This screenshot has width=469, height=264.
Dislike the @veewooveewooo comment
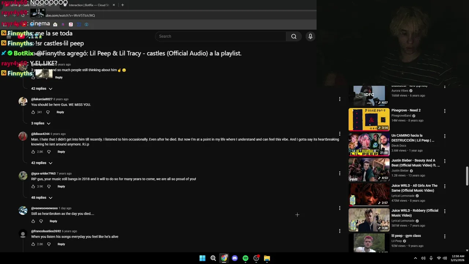pos(41,221)
